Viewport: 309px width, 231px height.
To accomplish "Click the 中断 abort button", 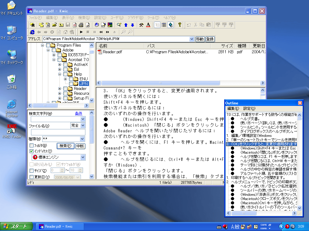I will 80,146.
